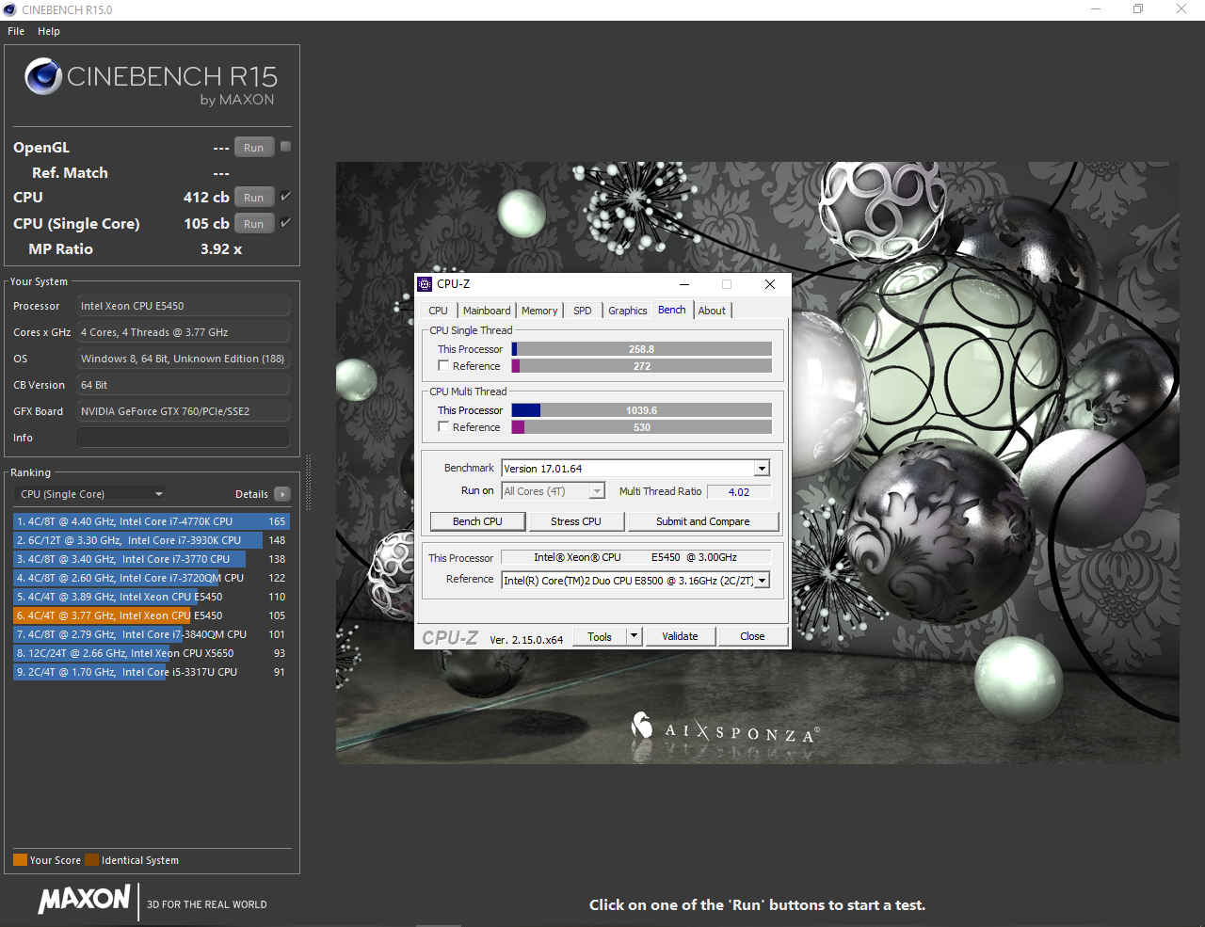Open the About tab in CPU-Z

(x=712, y=311)
